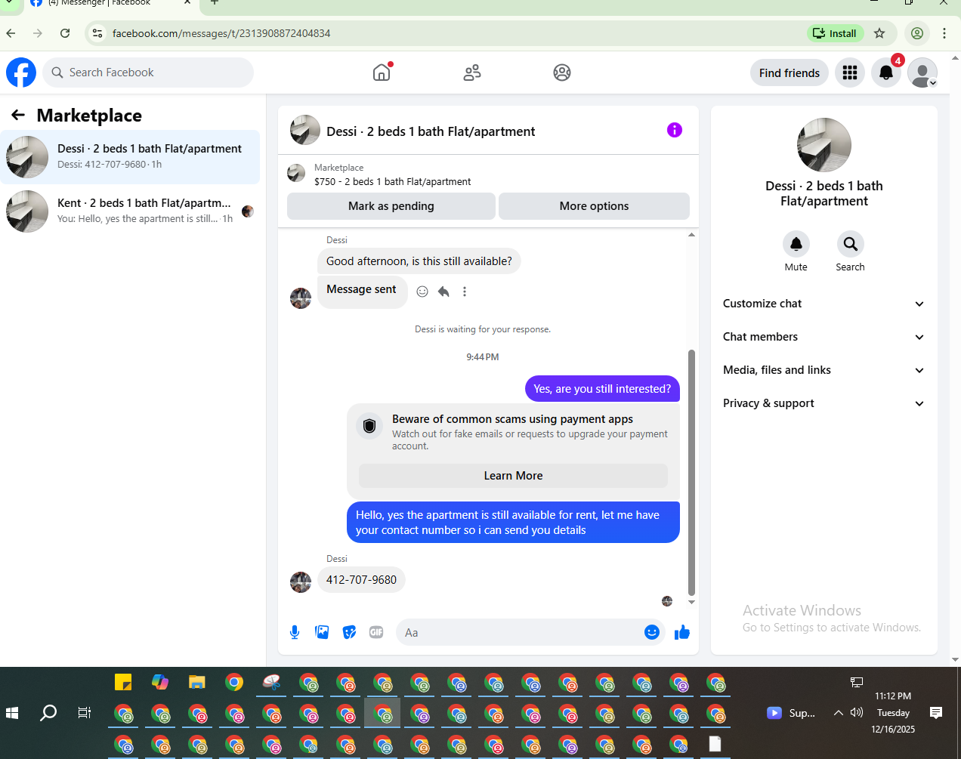The width and height of the screenshot is (961, 759).
Task: View site information icon in address bar
Action: tap(97, 33)
